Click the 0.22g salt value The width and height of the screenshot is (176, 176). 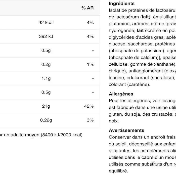(46, 120)
